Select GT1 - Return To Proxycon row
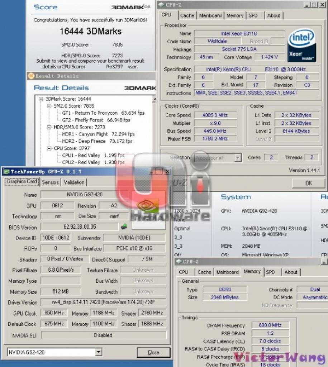The width and height of the screenshot is (328, 367). click(103, 113)
